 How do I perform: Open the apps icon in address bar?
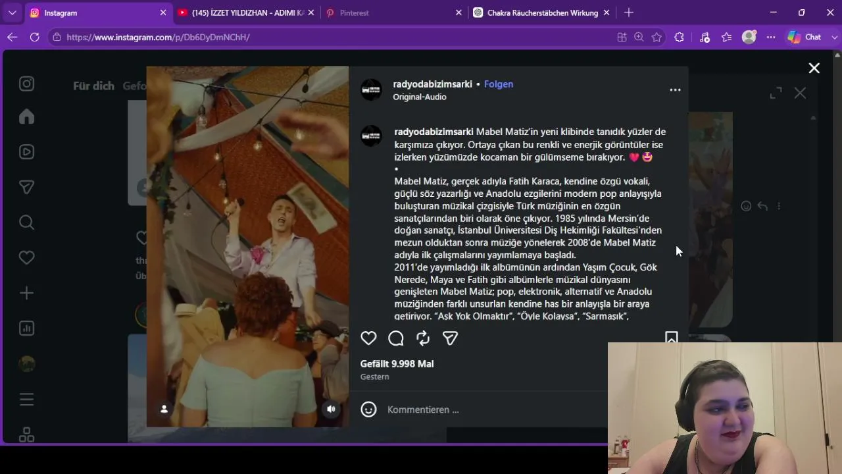[x=622, y=38]
